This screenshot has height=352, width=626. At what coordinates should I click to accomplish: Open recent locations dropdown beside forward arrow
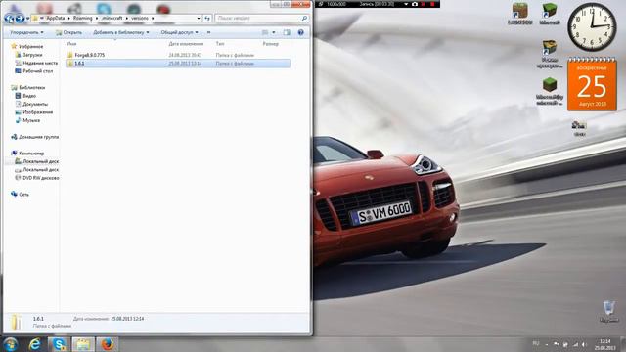tap(27, 19)
